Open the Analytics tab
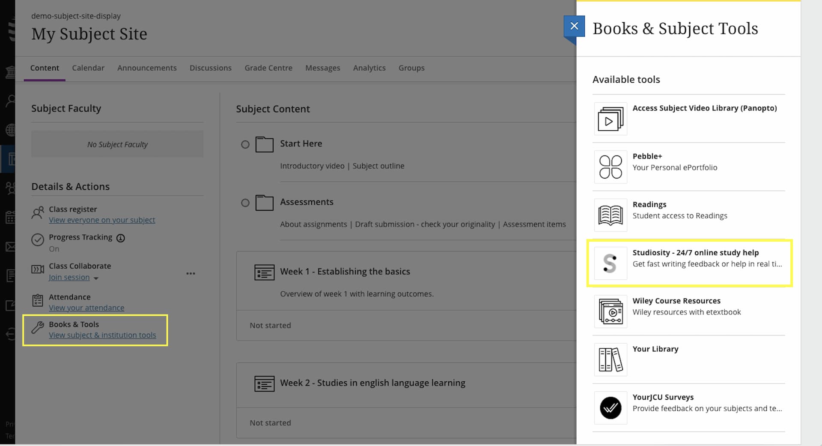The height and width of the screenshot is (446, 822). pyautogui.click(x=369, y=68)
